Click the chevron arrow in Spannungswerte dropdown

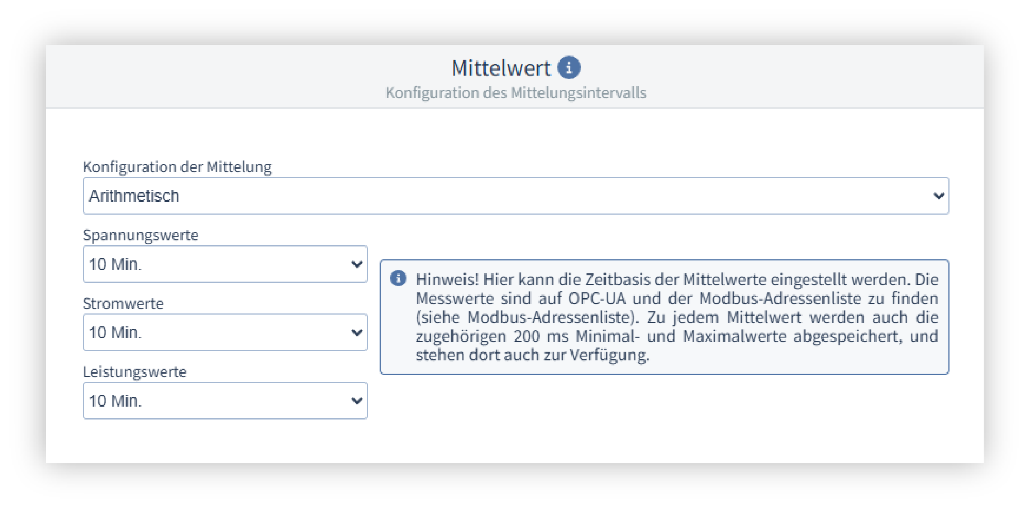pos(356,264)
